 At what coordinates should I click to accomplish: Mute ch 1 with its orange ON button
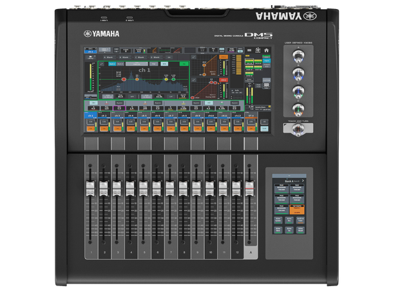[x=90, y=128]
